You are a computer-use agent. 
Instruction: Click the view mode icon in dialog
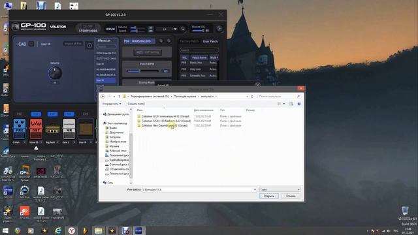pos(279,104)
